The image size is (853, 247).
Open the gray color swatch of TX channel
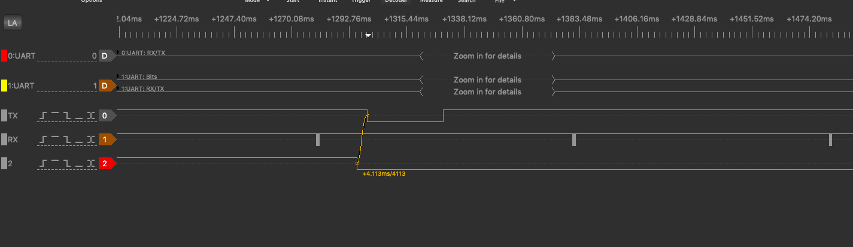[x=4, y=115]
